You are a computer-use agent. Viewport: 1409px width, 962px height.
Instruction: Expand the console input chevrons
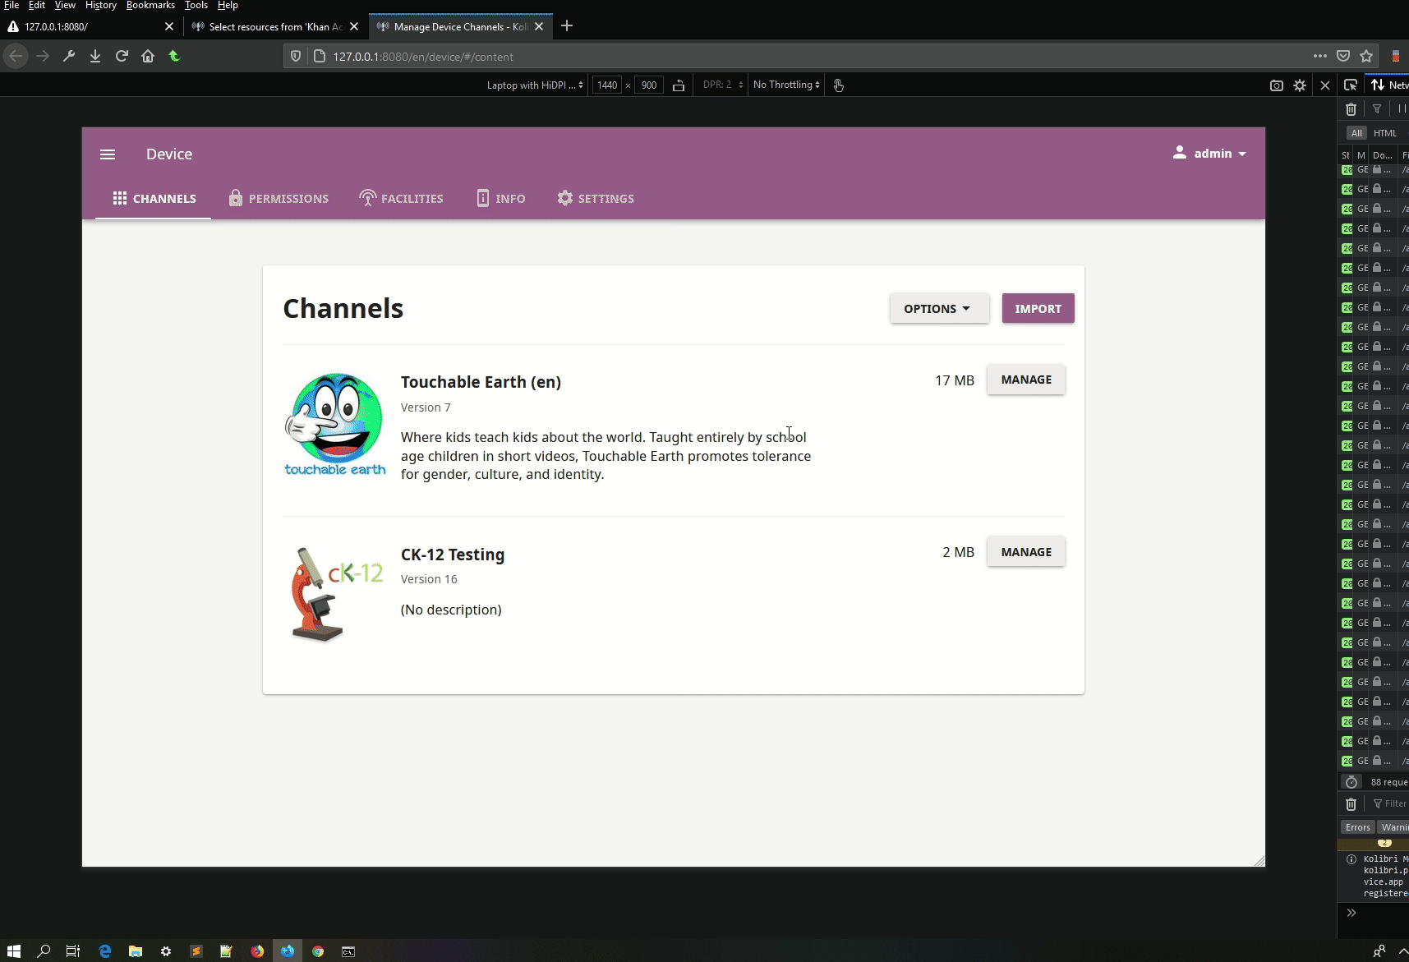point(1351,913)
